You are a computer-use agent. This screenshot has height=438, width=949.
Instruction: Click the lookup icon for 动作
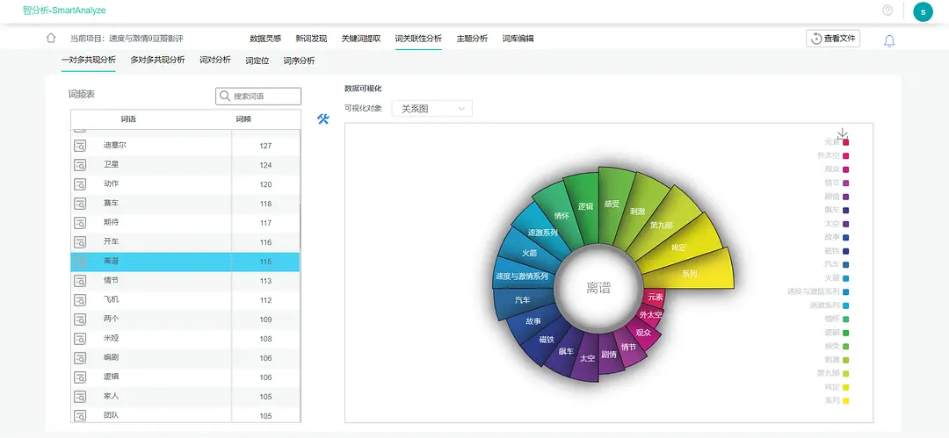[x=80, y=184]
